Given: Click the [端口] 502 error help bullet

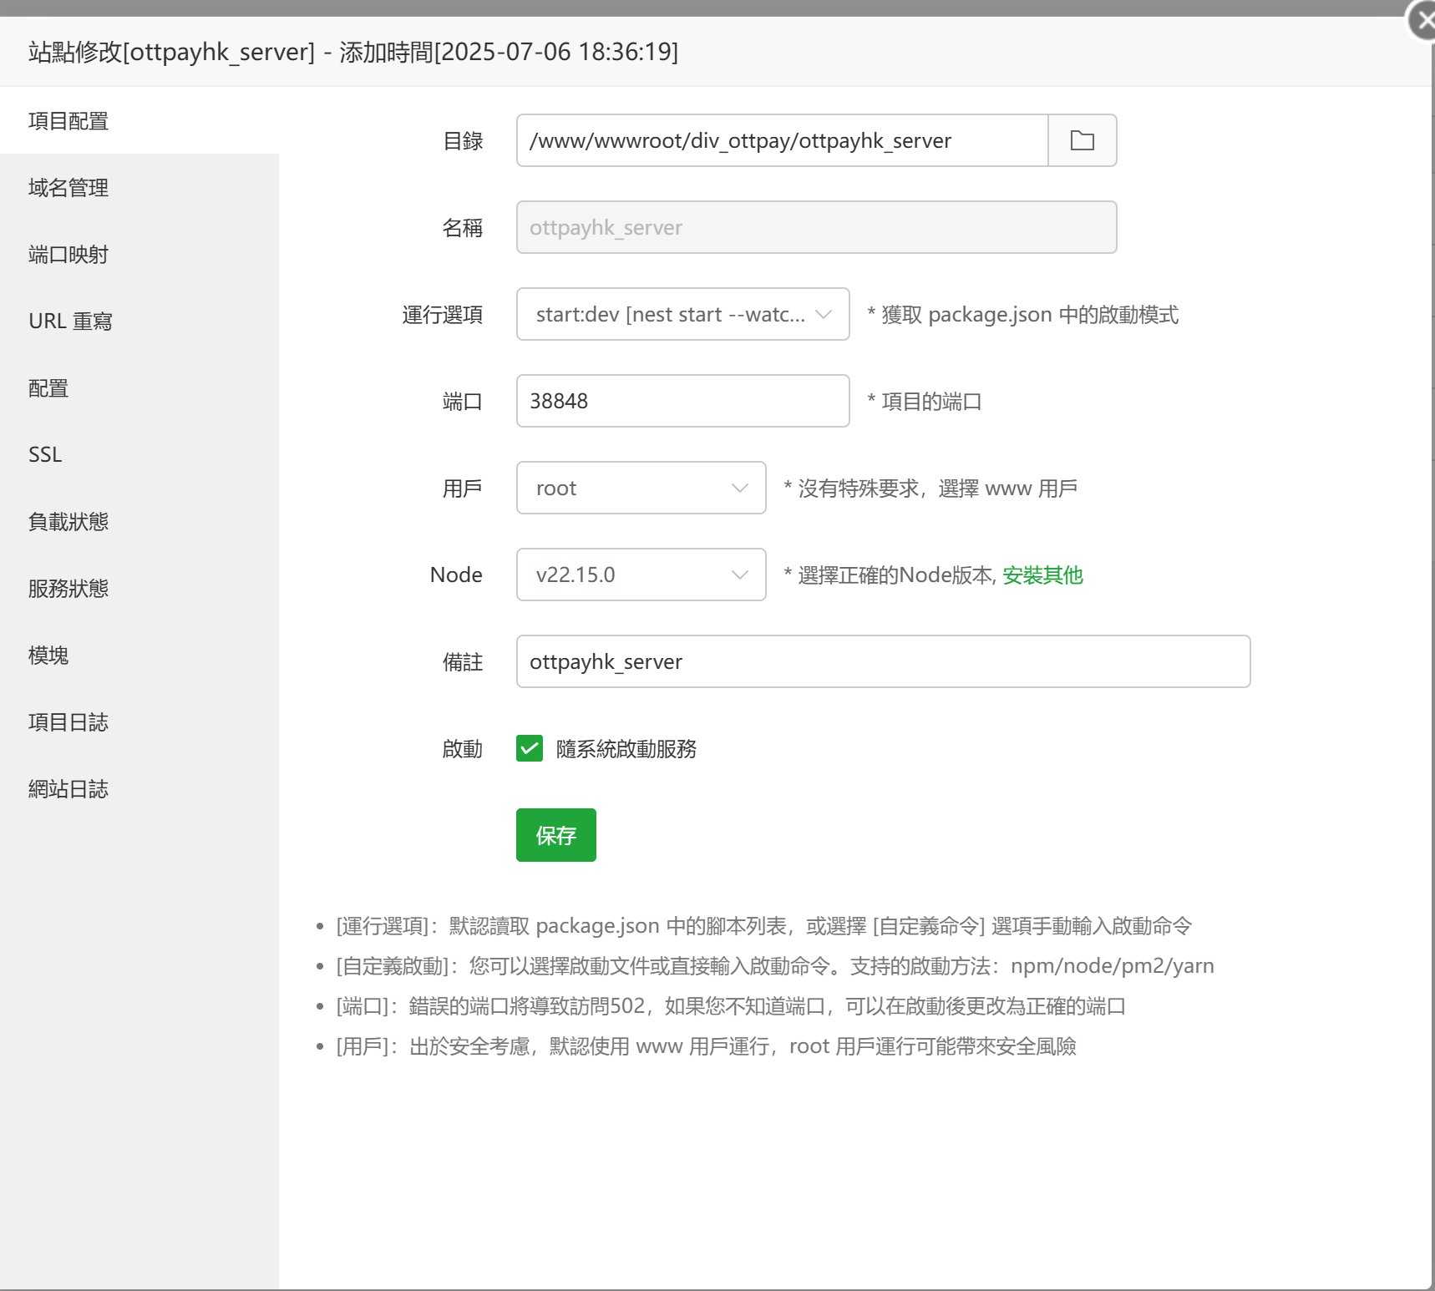Looking at the screenshot, I should tap(731, 1005).
